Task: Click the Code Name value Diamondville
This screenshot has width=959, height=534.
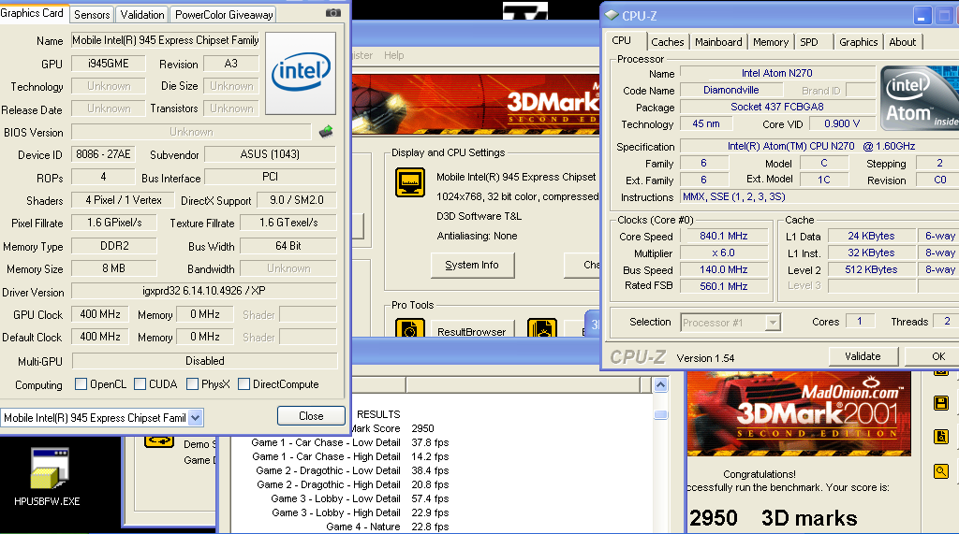Action: [x=730, y=90]
